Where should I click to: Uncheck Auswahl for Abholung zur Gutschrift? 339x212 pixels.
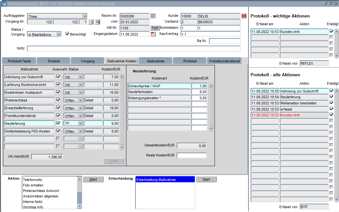(x=58, y=77)
